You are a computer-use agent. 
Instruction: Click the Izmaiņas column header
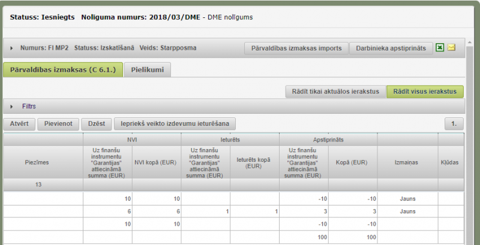pyautogui.click(x=408, y=162)
